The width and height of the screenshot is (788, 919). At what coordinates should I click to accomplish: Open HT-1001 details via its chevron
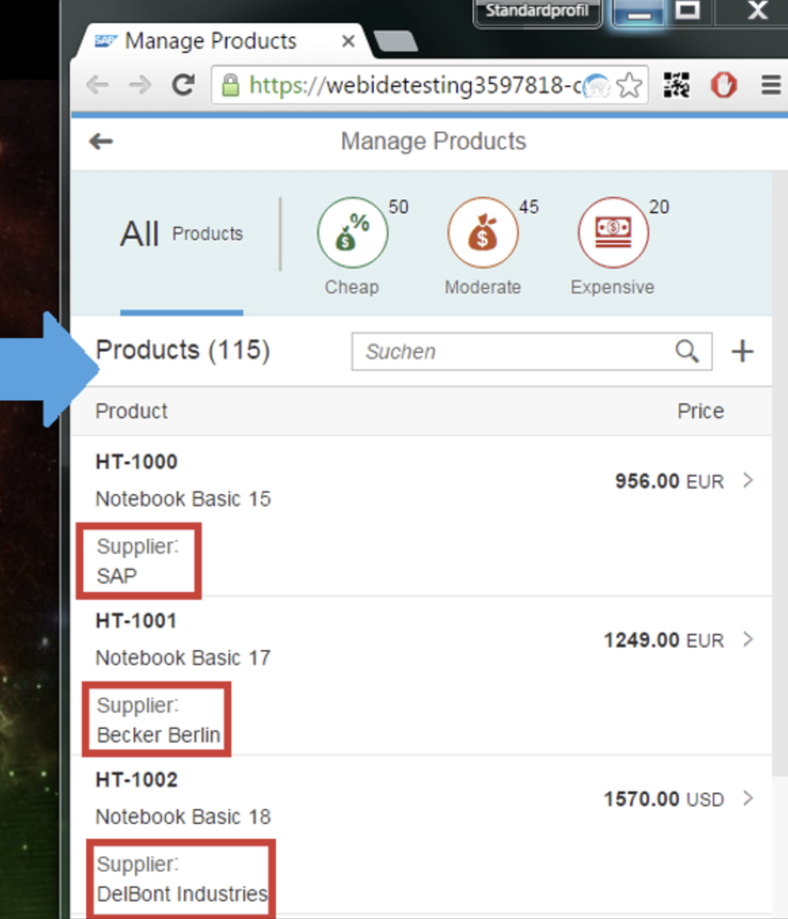(x=748, y=639)
